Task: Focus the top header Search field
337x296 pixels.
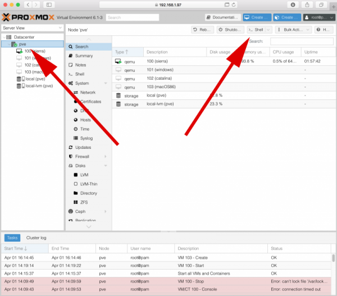Action: coord(133,17)
